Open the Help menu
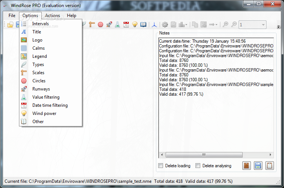The width and height of the screenshot is (284, 188). [71, 16]
